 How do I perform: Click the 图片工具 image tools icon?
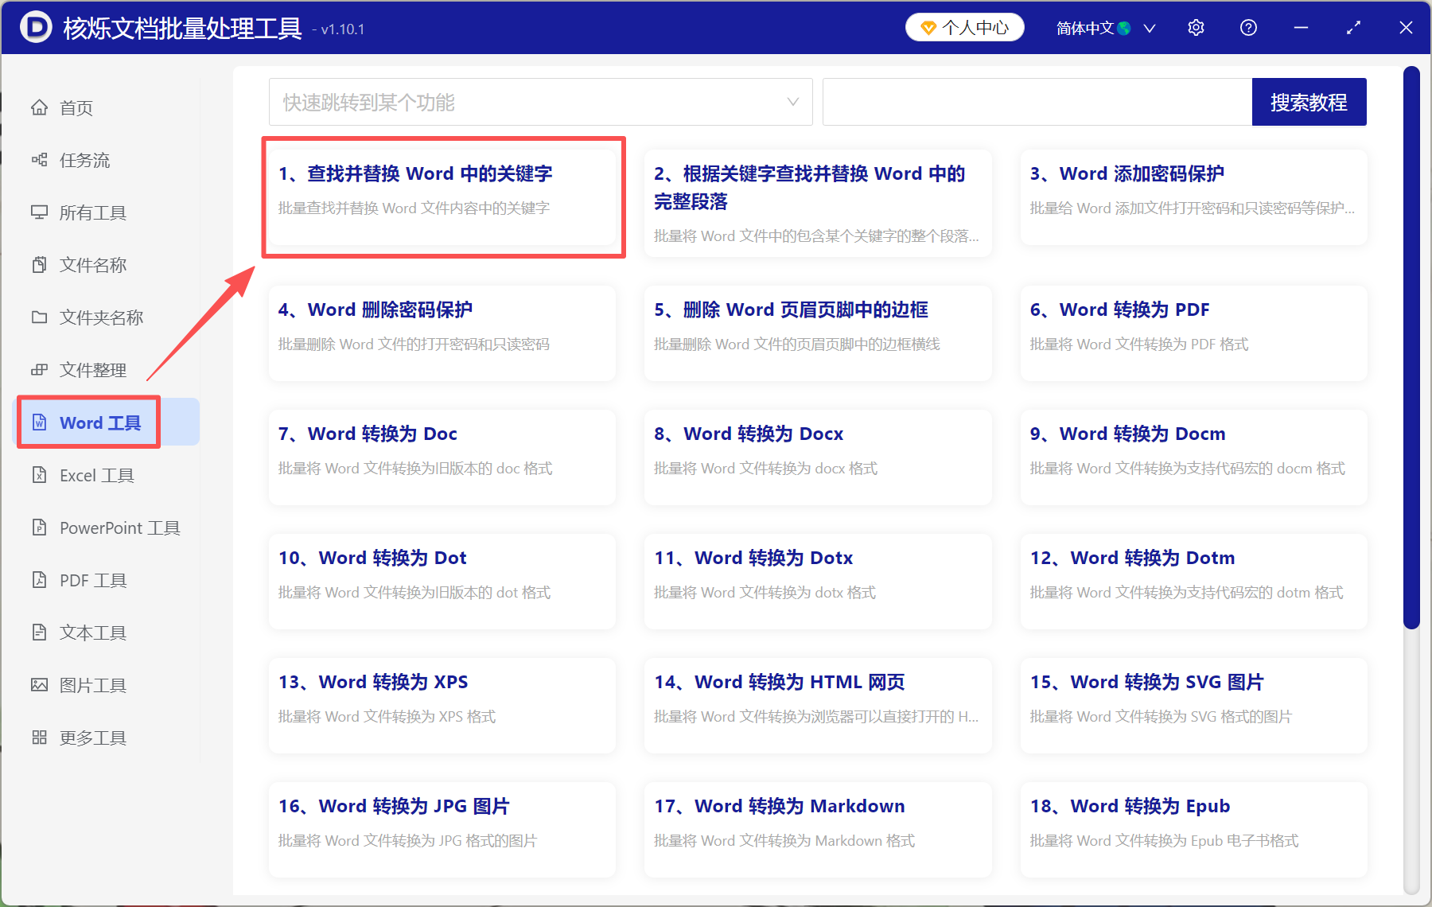pyautogui.click(x=40, y=684)
